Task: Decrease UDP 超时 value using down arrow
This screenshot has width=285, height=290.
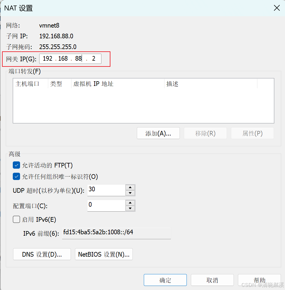Action: point(130,193)
